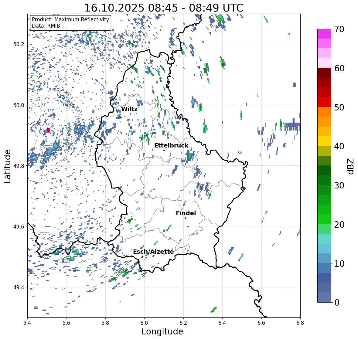The image size is (358, 339).
Task: Click the dBZ colorbar axis label
Action: pyautogui.click(x=351, y=166)
